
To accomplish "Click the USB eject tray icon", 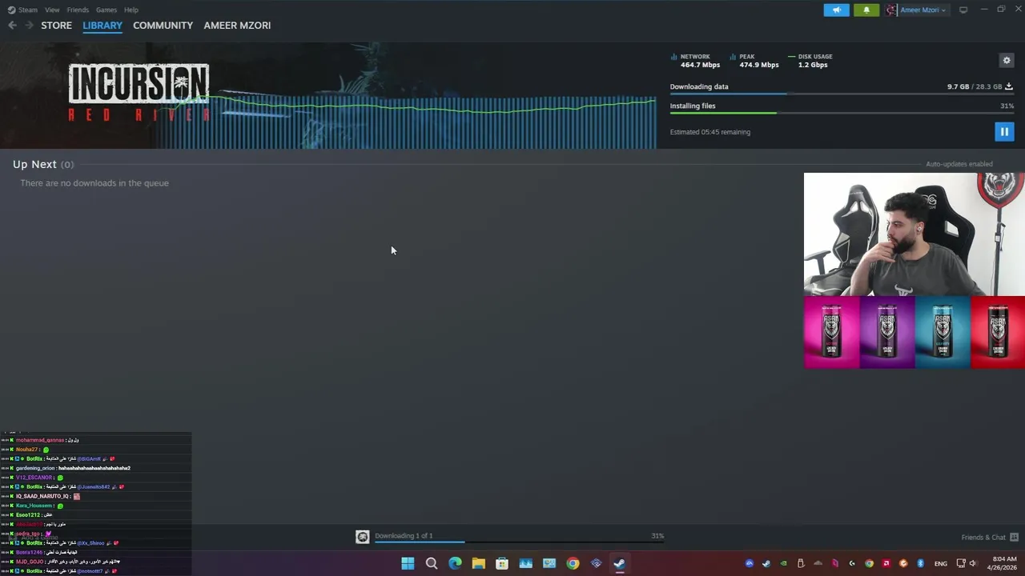I will tap(801, 563).
